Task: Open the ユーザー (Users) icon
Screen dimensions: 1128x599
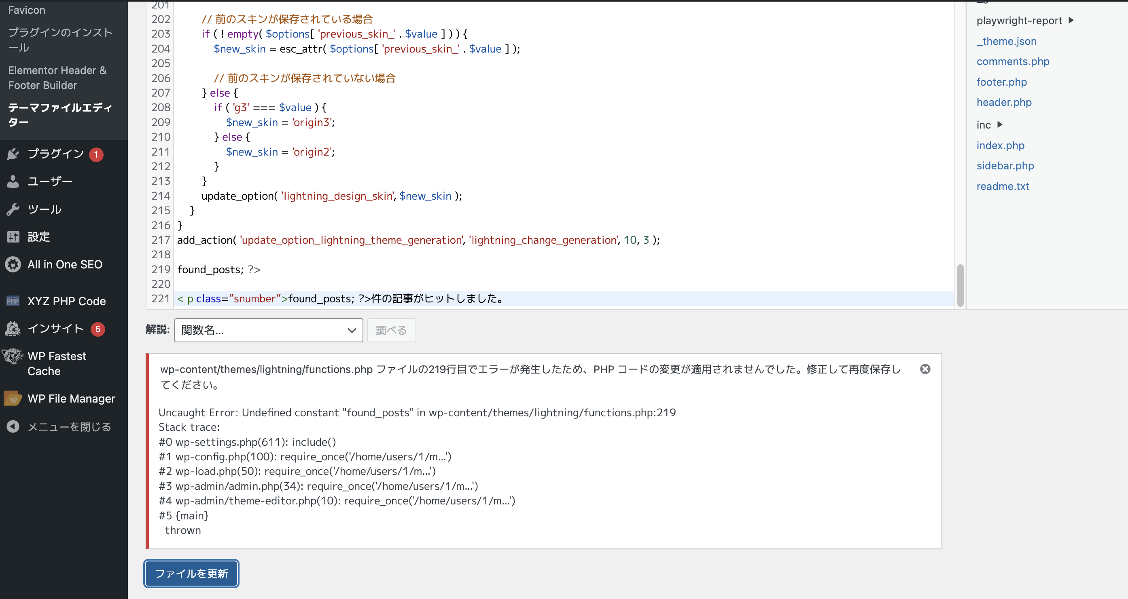Action: [x=13, y=181]
